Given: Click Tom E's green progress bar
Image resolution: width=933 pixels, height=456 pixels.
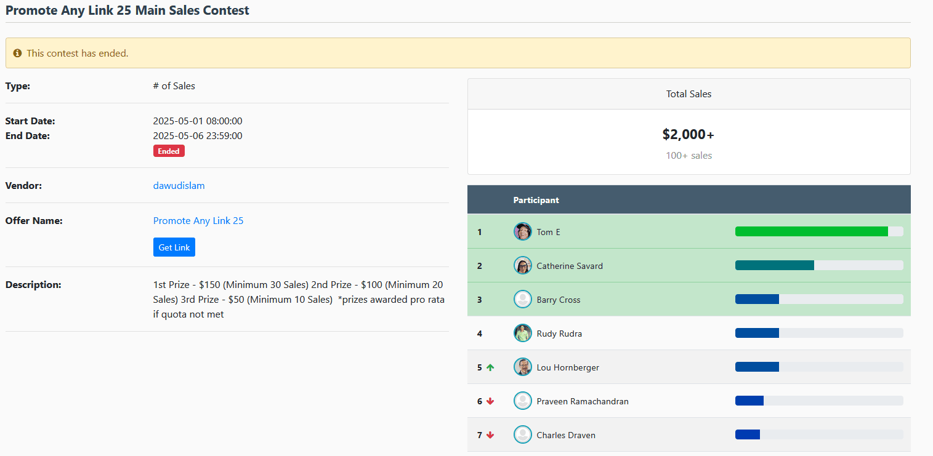Looking at the screenshot, I should pos(811,232).
